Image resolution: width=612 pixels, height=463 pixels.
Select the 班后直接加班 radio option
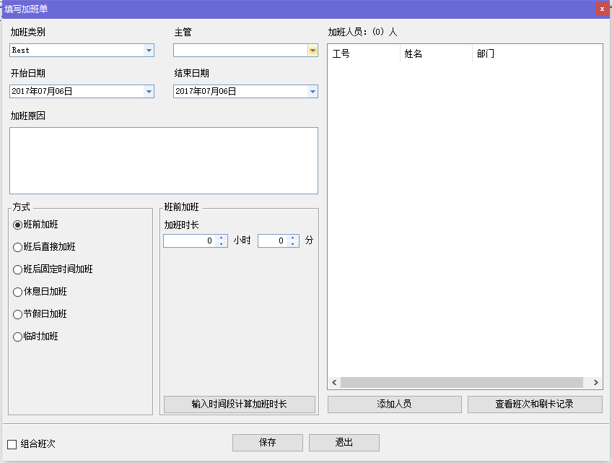click(18, 247)
